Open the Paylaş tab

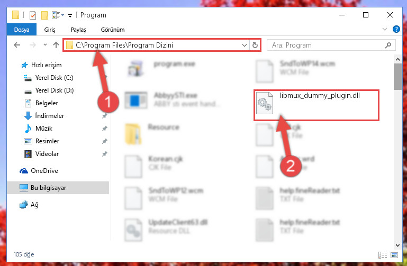[78, 30]
